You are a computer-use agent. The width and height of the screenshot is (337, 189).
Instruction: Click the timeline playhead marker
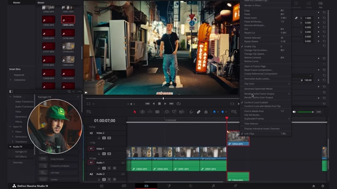click(227, 118)
